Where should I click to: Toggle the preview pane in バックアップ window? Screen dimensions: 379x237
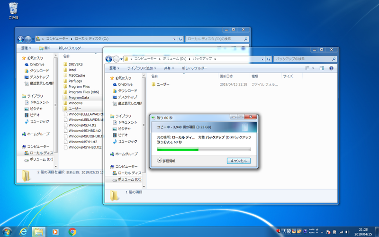(322, 68)
